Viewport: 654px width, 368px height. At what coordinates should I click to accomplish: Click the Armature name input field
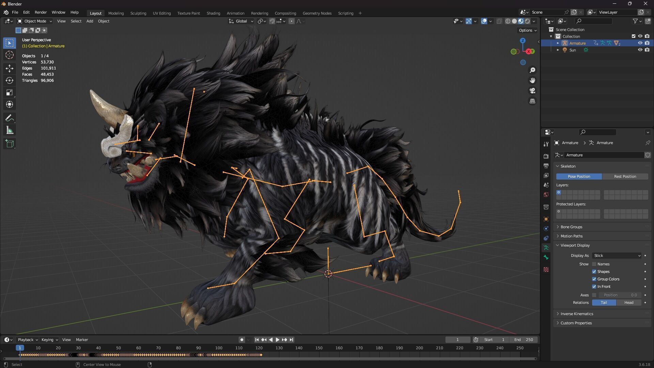tap(604, 155)
